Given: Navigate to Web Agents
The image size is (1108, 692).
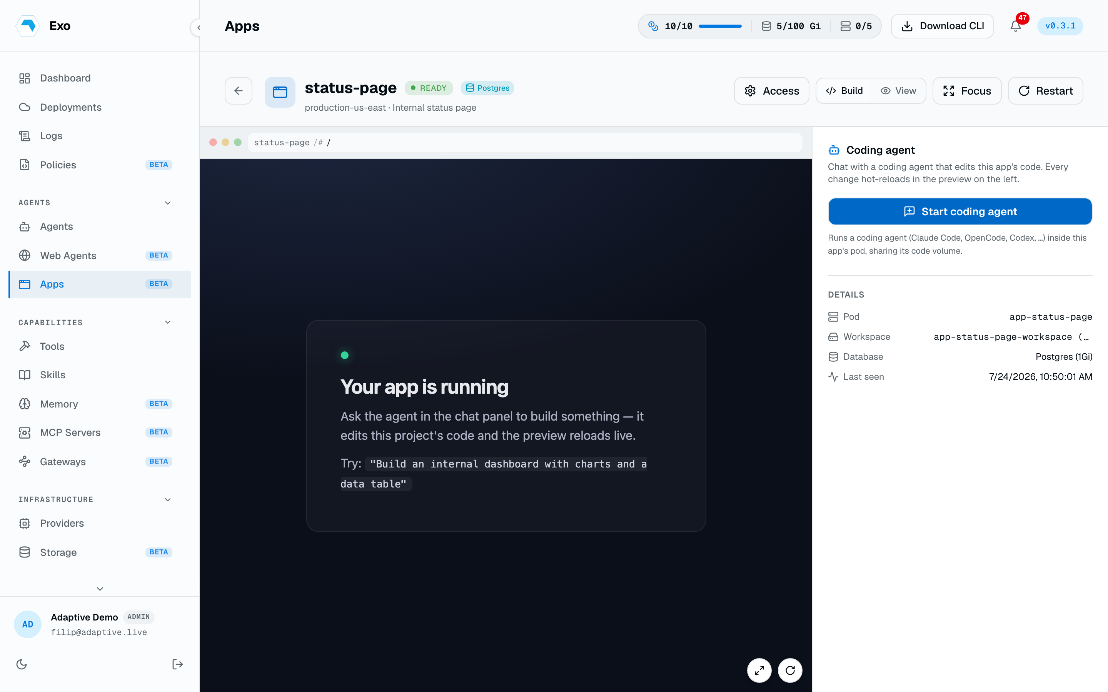Looking at the screenshot, I should (100, 255).
